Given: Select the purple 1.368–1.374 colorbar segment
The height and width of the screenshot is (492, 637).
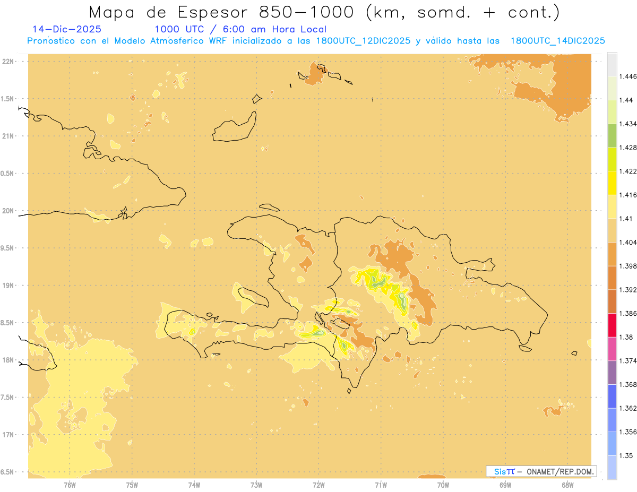Looking at the screenshot, I should pyautogui.click(x=612, y=373).
